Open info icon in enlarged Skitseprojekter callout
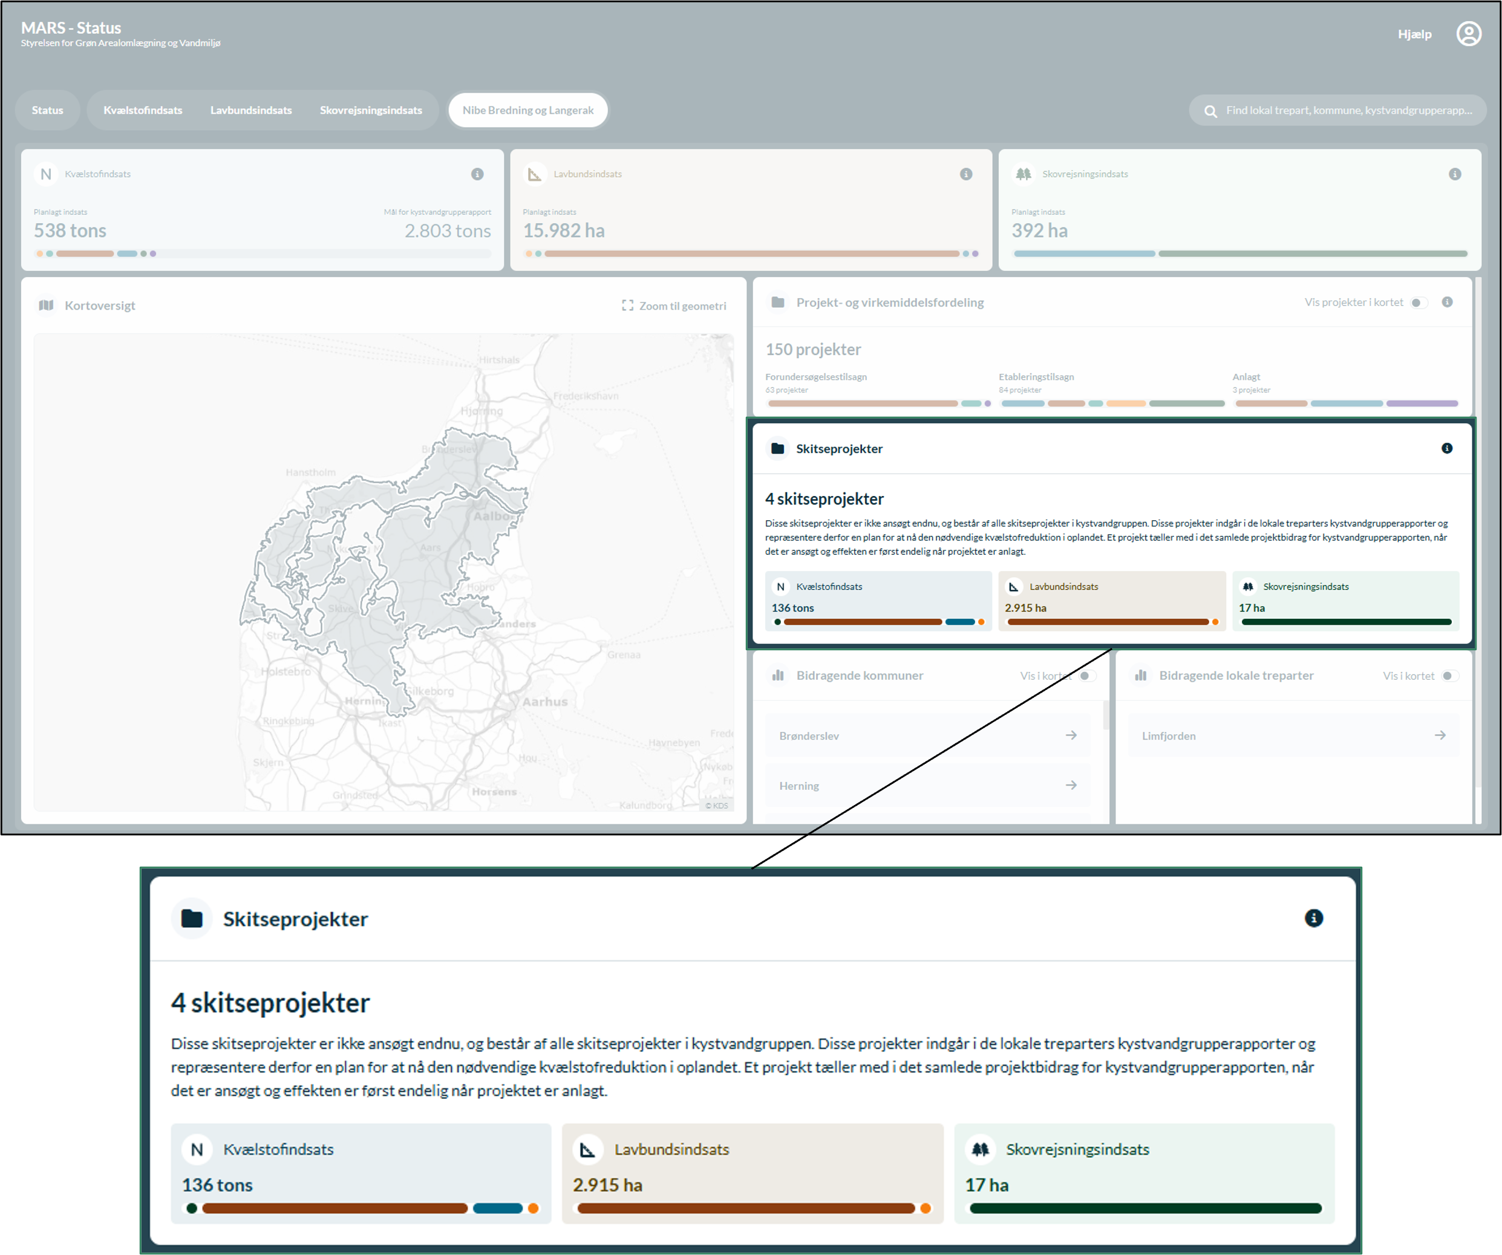This screenshot has width=1502, height=1255. pyautogui.click(x=1314, y=918)
